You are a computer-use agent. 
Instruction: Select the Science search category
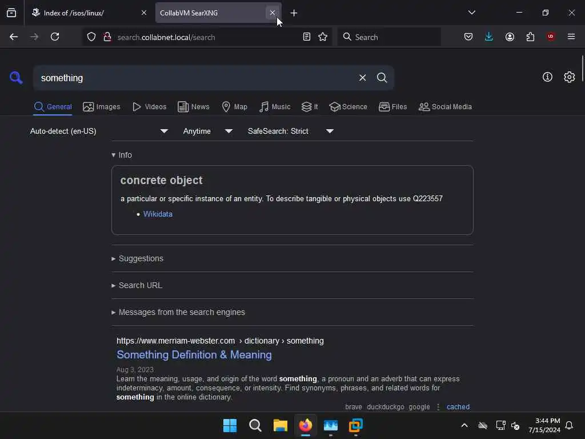[x=348, y=107]
